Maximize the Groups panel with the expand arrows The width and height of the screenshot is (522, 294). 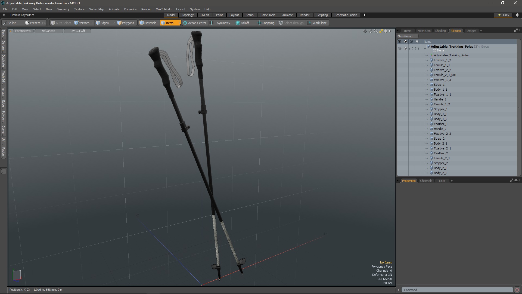(x=516, y=30)
